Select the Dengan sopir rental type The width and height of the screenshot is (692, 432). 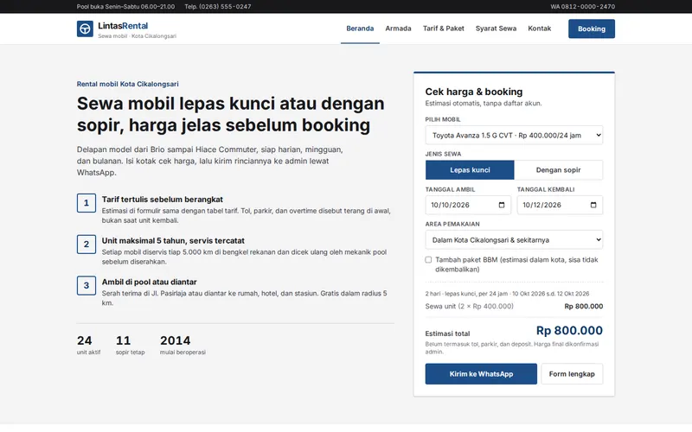[x=558, y=169]
